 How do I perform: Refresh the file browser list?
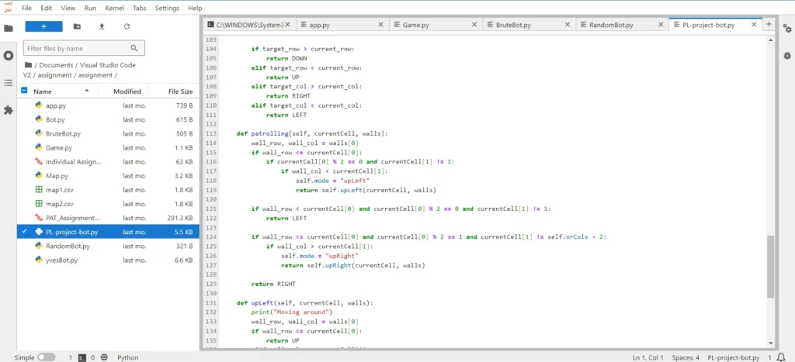coord(127,26)
